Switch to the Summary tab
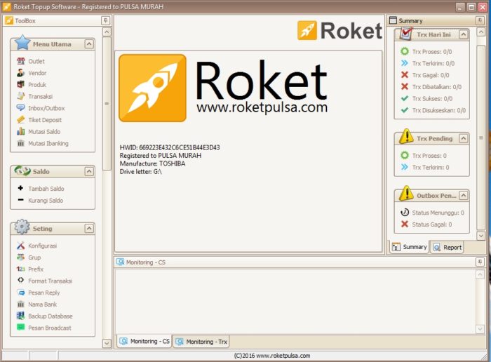 point(409,247)
